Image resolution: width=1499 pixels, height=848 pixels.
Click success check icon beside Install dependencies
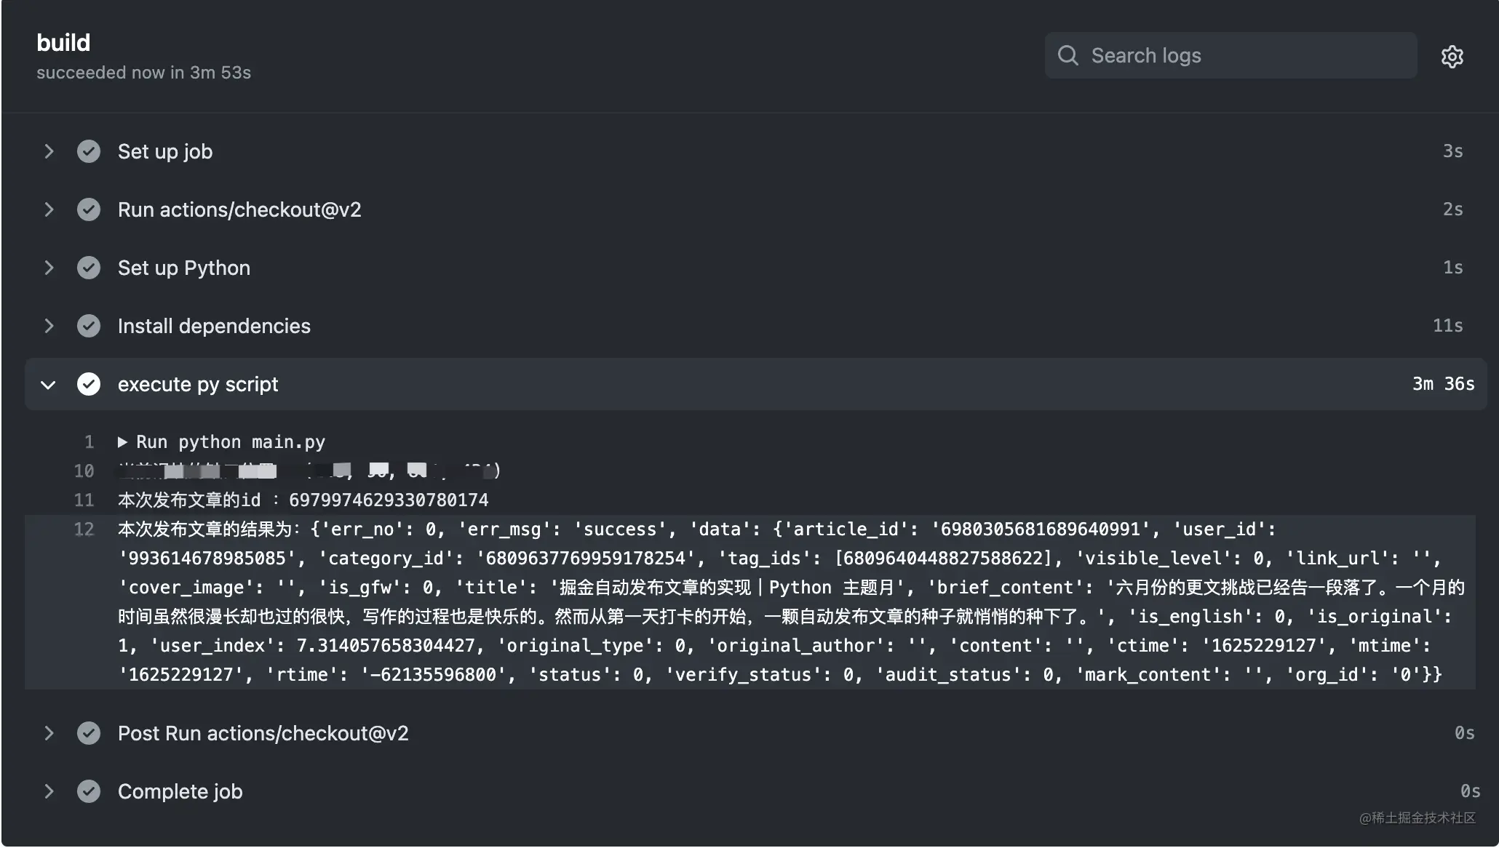point(89,326)
